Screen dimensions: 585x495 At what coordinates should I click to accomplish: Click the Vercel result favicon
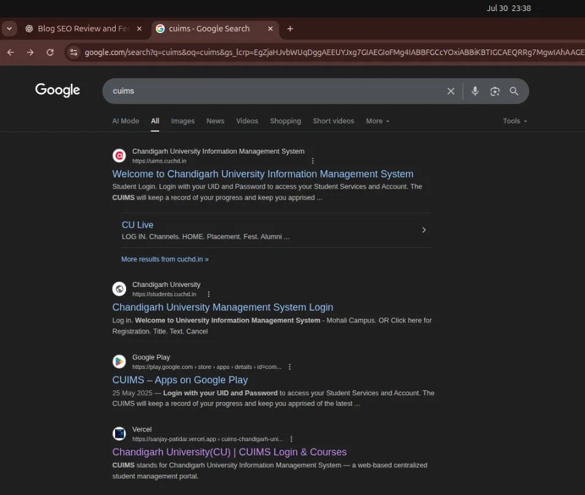tap(119, 433)
